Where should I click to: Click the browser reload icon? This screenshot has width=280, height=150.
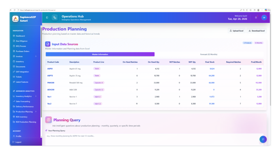14,10
